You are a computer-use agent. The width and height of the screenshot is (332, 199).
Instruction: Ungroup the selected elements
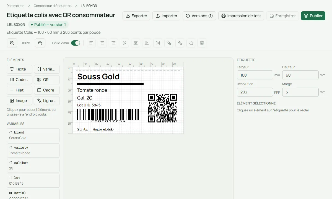coord(180,43)
